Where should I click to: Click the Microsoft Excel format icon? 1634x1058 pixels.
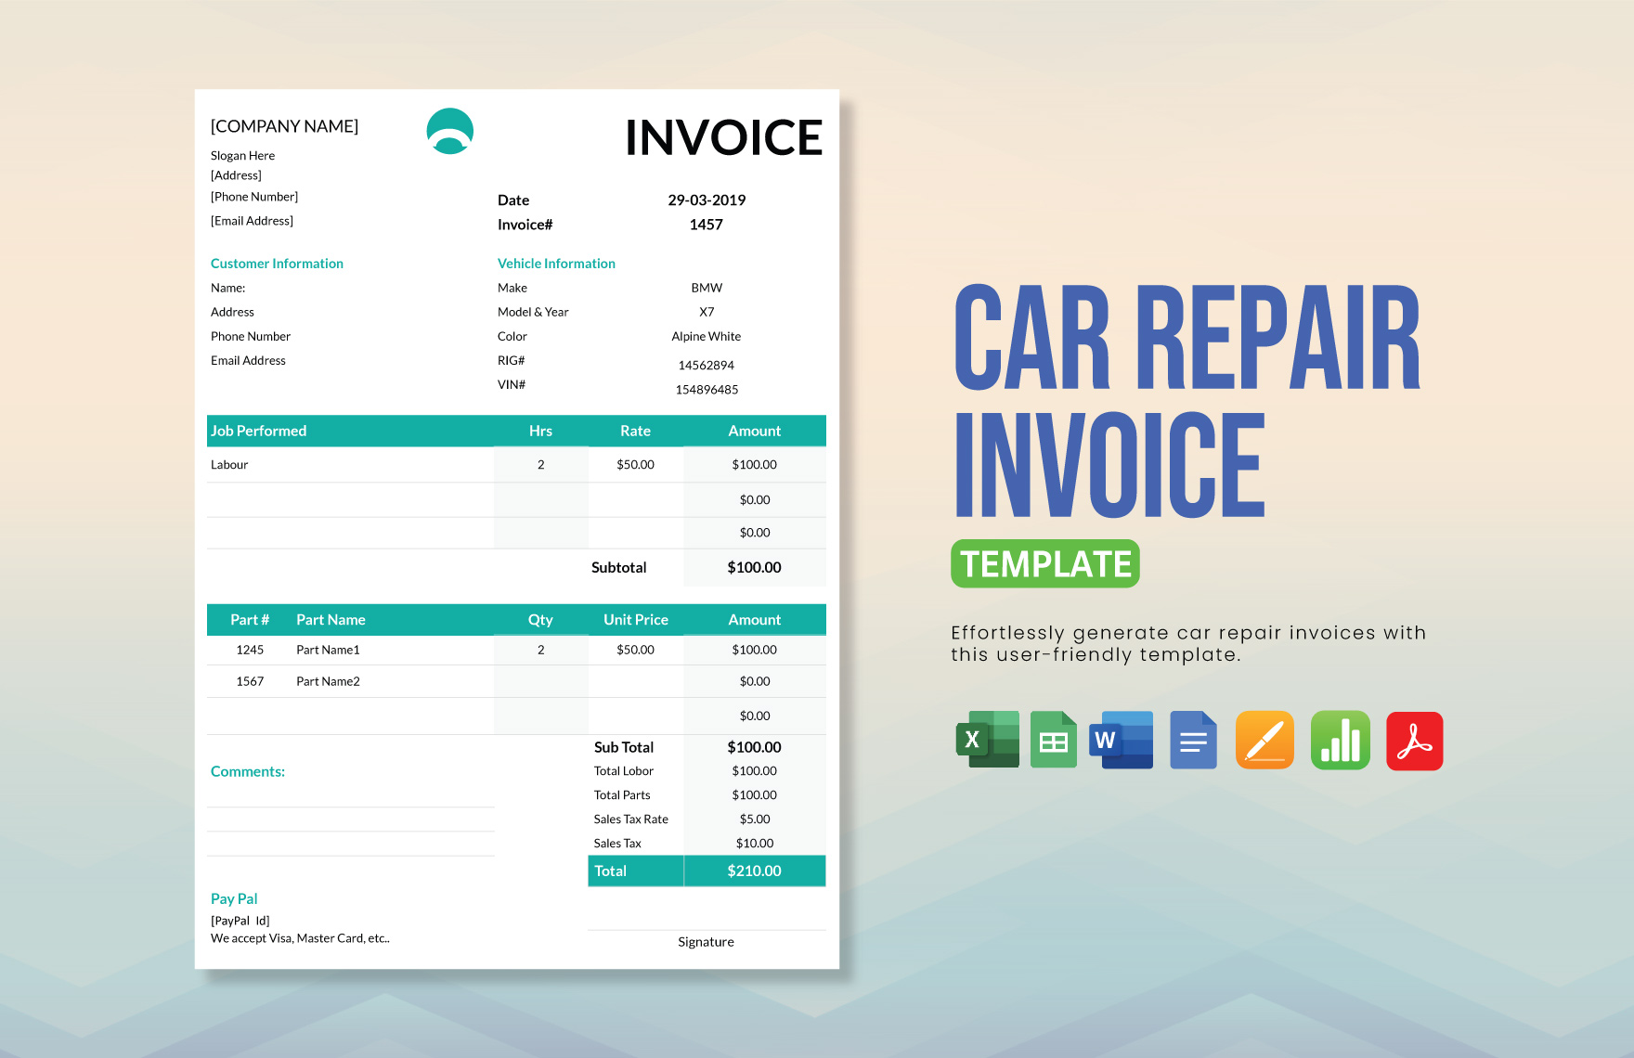(x=988, y=740)
